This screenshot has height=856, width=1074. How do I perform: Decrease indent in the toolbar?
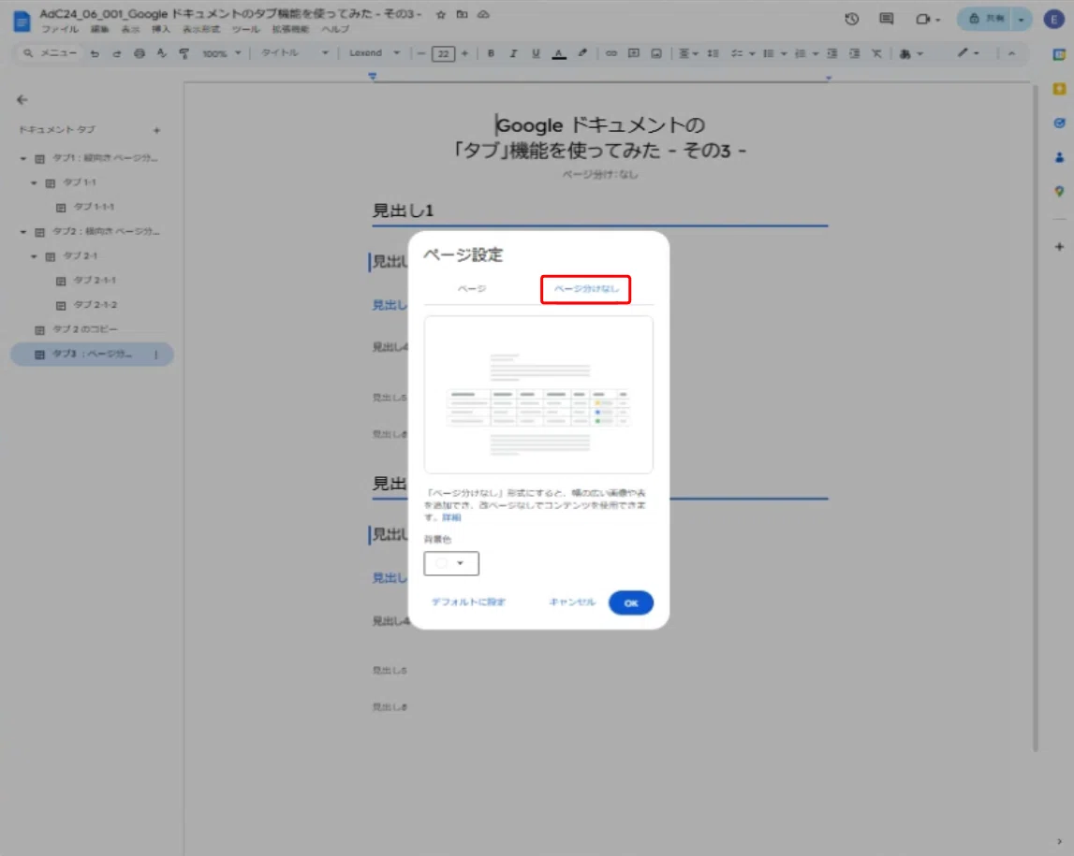click(832, 53)
